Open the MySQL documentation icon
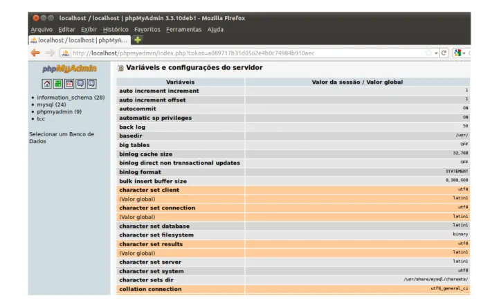 point(91,84)
